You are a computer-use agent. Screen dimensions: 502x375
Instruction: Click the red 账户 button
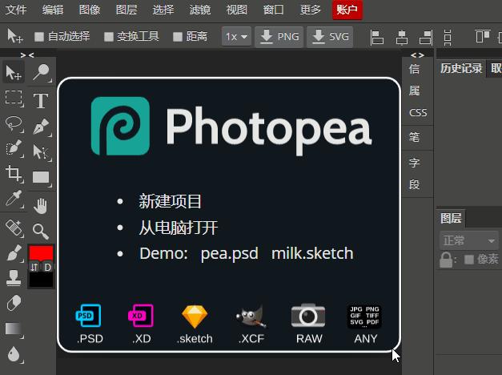(347, 10)
